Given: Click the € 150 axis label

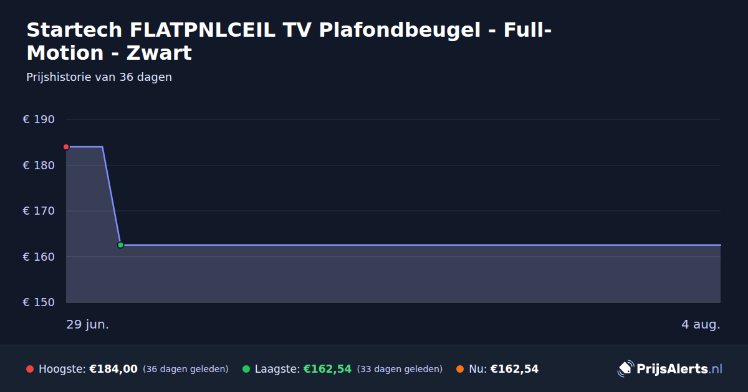Looking at the screenshot, I should point(39,302).
